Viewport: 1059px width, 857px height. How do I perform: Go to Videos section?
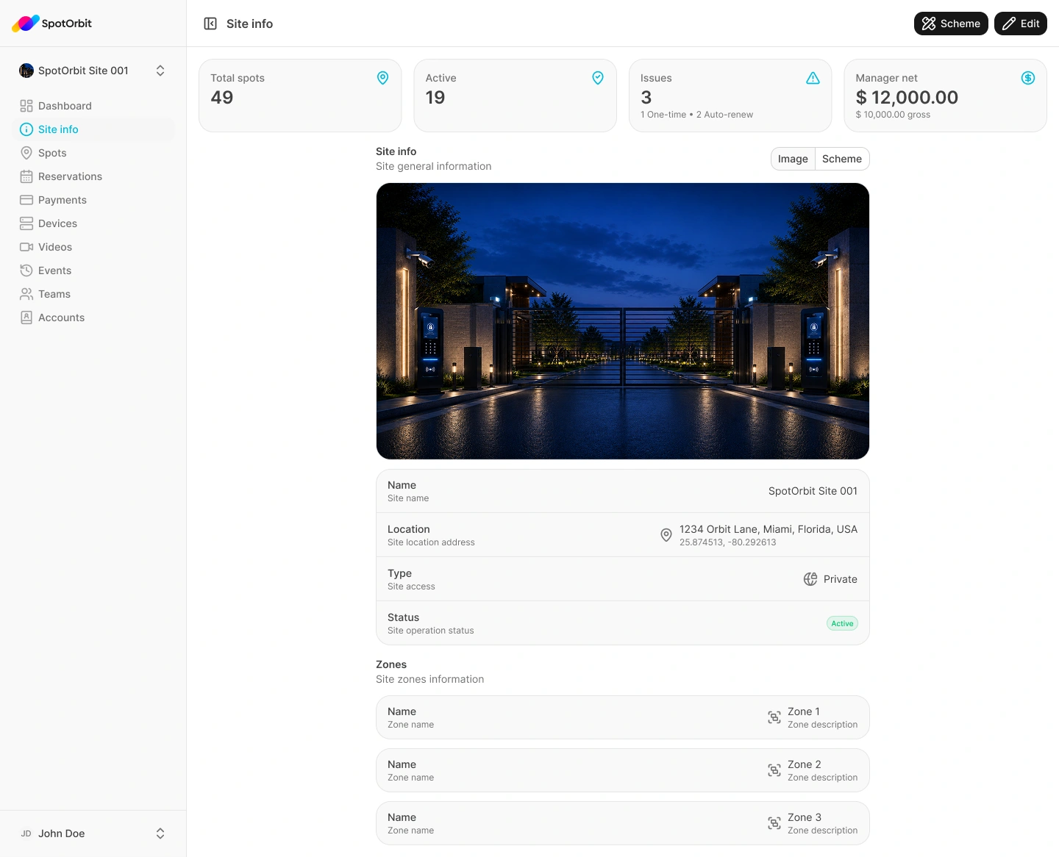coord(93,247)
